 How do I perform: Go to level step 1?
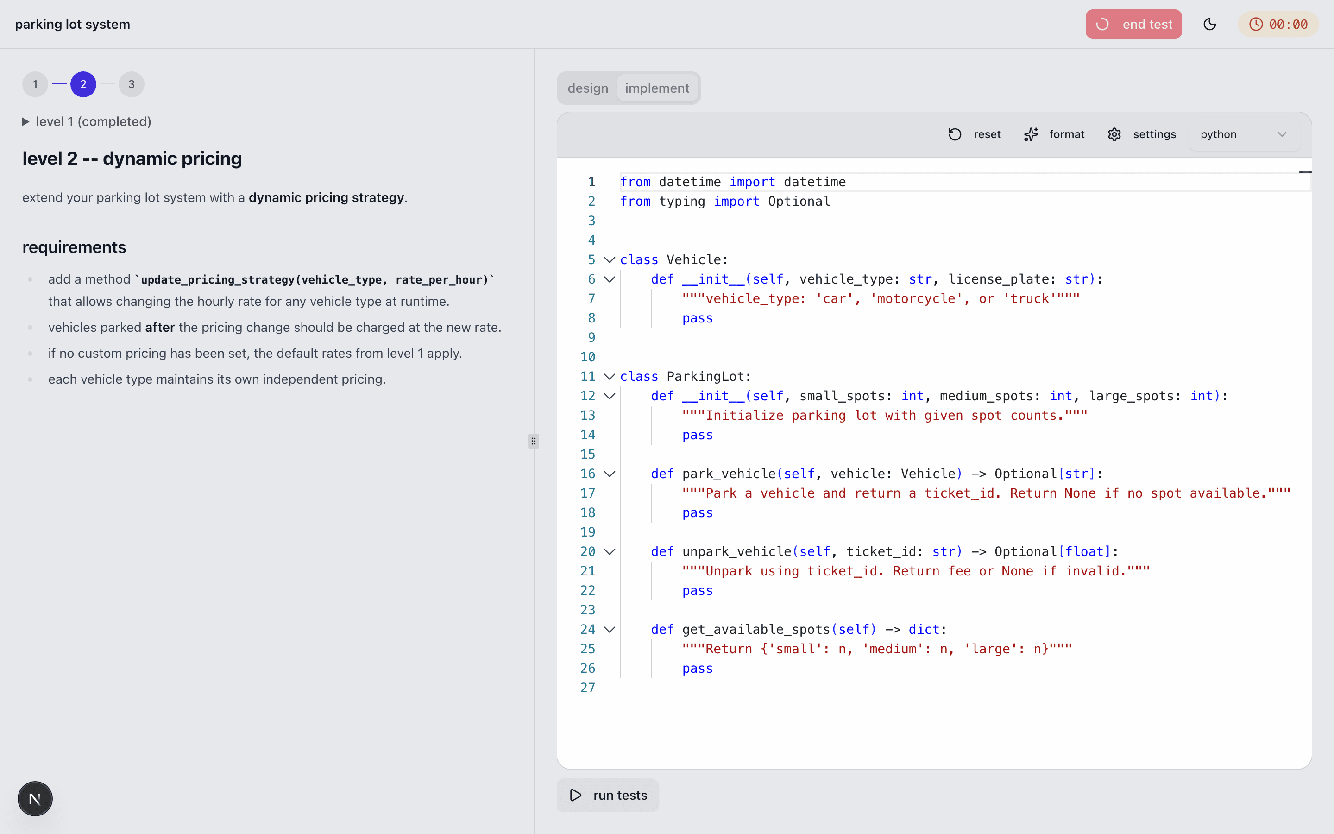(x=35, y=84)
